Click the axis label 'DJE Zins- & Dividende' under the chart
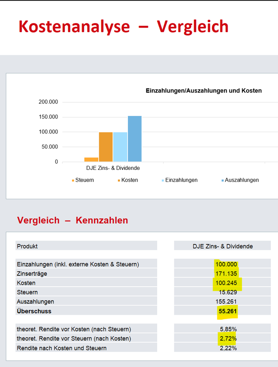Viewport: 278px width, 367px height. tap(113, 168)
